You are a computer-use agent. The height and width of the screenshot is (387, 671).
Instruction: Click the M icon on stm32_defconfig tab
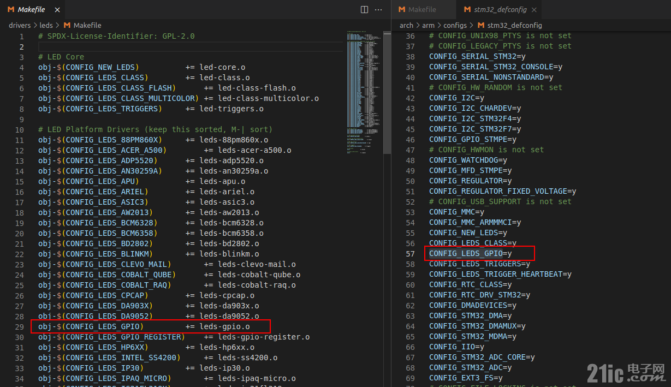tap(467, 10)
